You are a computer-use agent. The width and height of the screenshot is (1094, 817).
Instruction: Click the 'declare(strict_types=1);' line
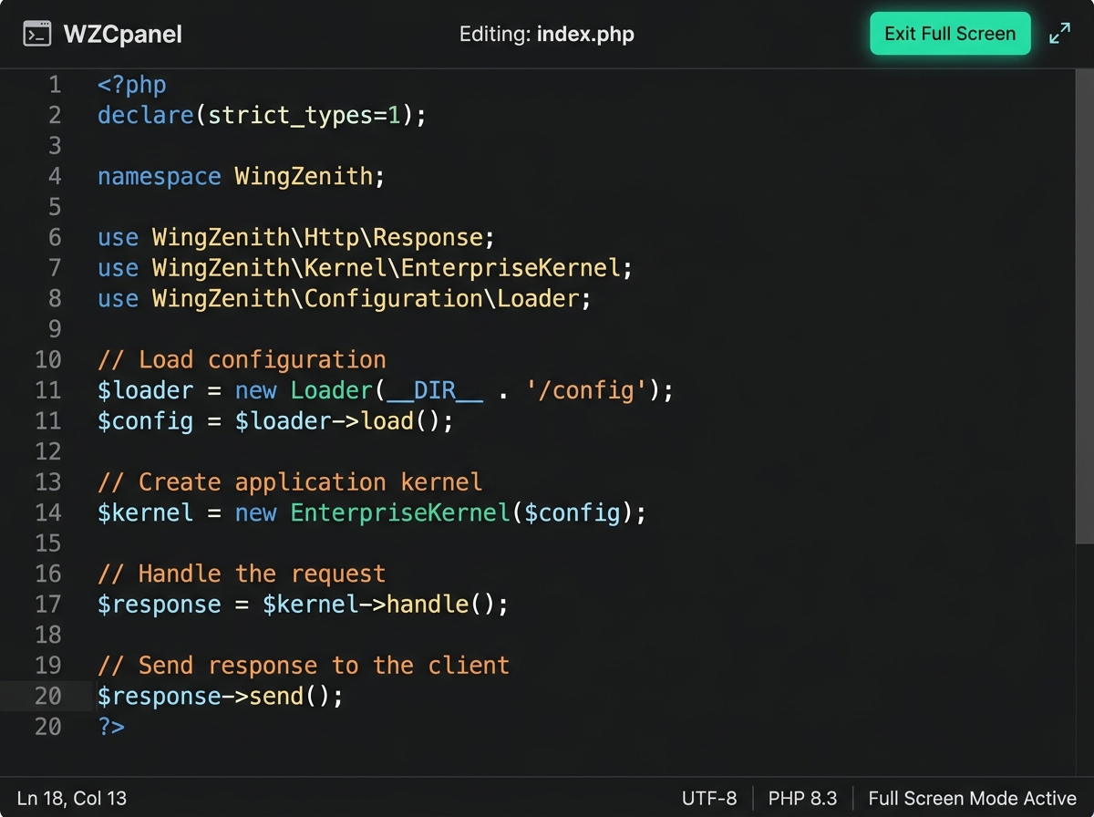[x=262, y=116]
